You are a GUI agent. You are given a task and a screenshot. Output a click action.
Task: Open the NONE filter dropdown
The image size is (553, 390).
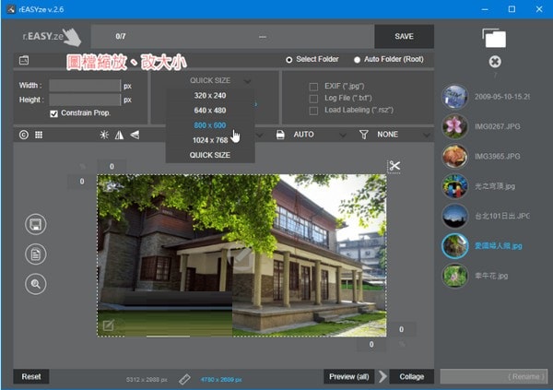coord(403,135)
